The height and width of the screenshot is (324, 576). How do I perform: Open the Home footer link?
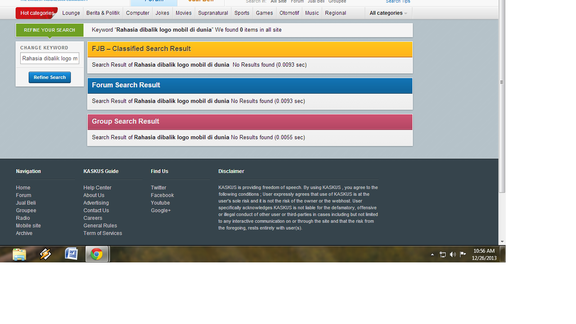(23, 188)
